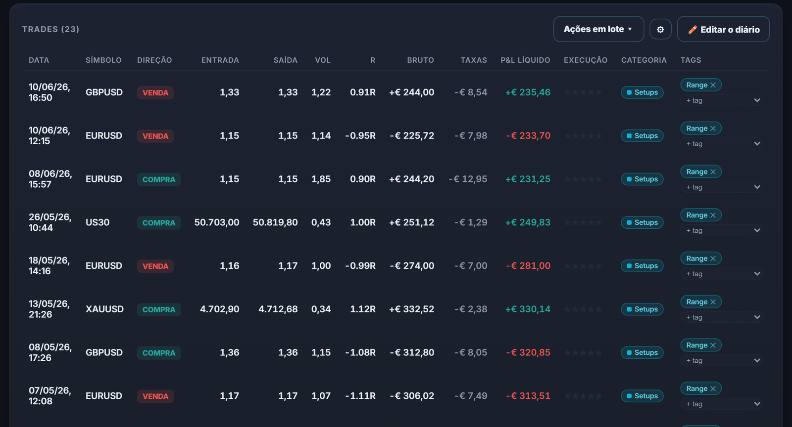
Task: Select the COMPRA badge on the XAUUSD trade
Action: pos(159,309)
